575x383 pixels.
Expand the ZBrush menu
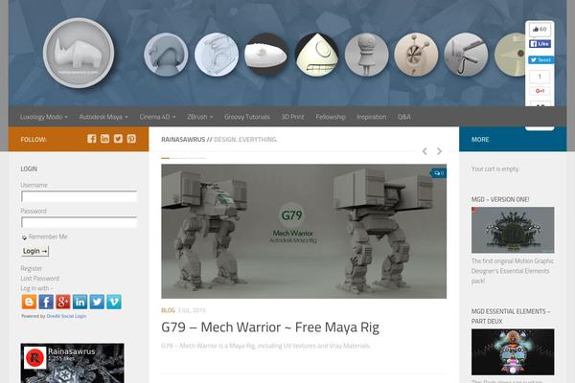pos(200,117)
